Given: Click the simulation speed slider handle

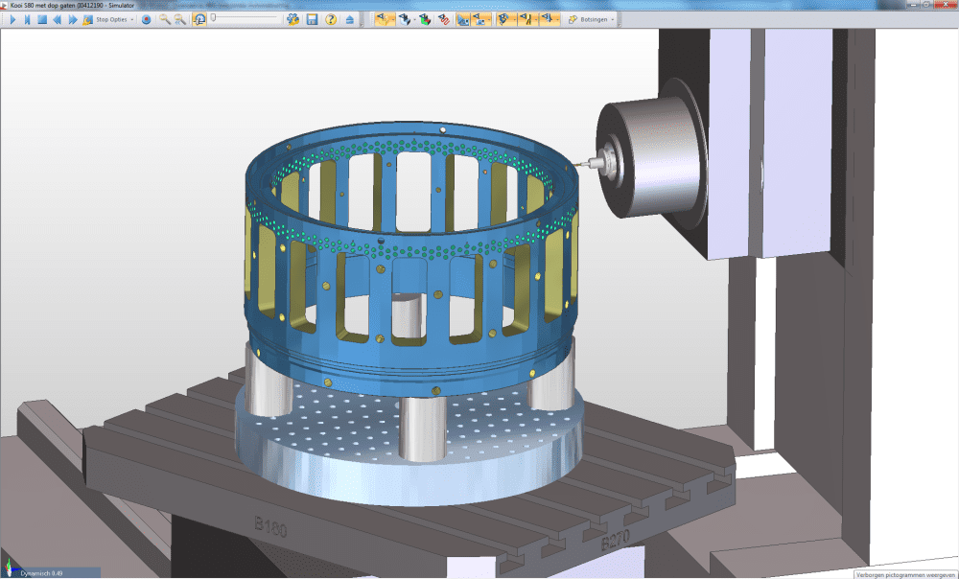Looking at the screenshot, I should click(213, 17).
